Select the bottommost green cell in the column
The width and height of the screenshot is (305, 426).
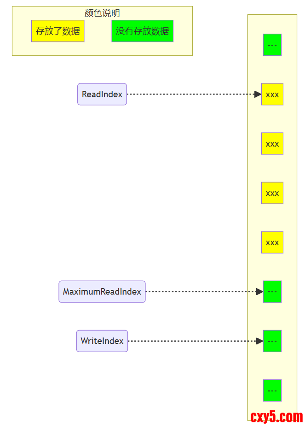pyautogui.click(x=272, y=390)
